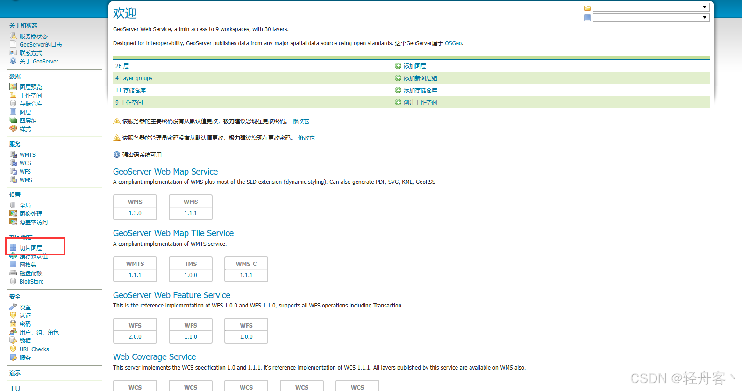Open the 样式 link in sidebar
The image size is (742, 391).
click(25, 129)
